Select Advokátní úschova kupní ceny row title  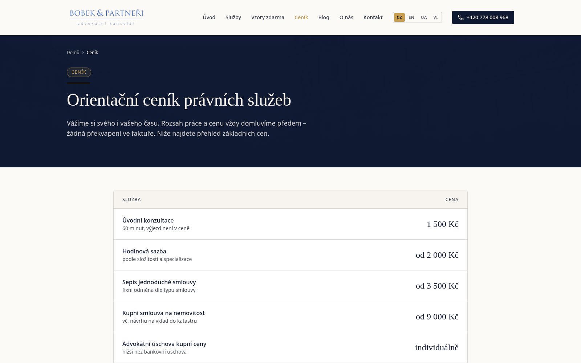pos(164,344)
